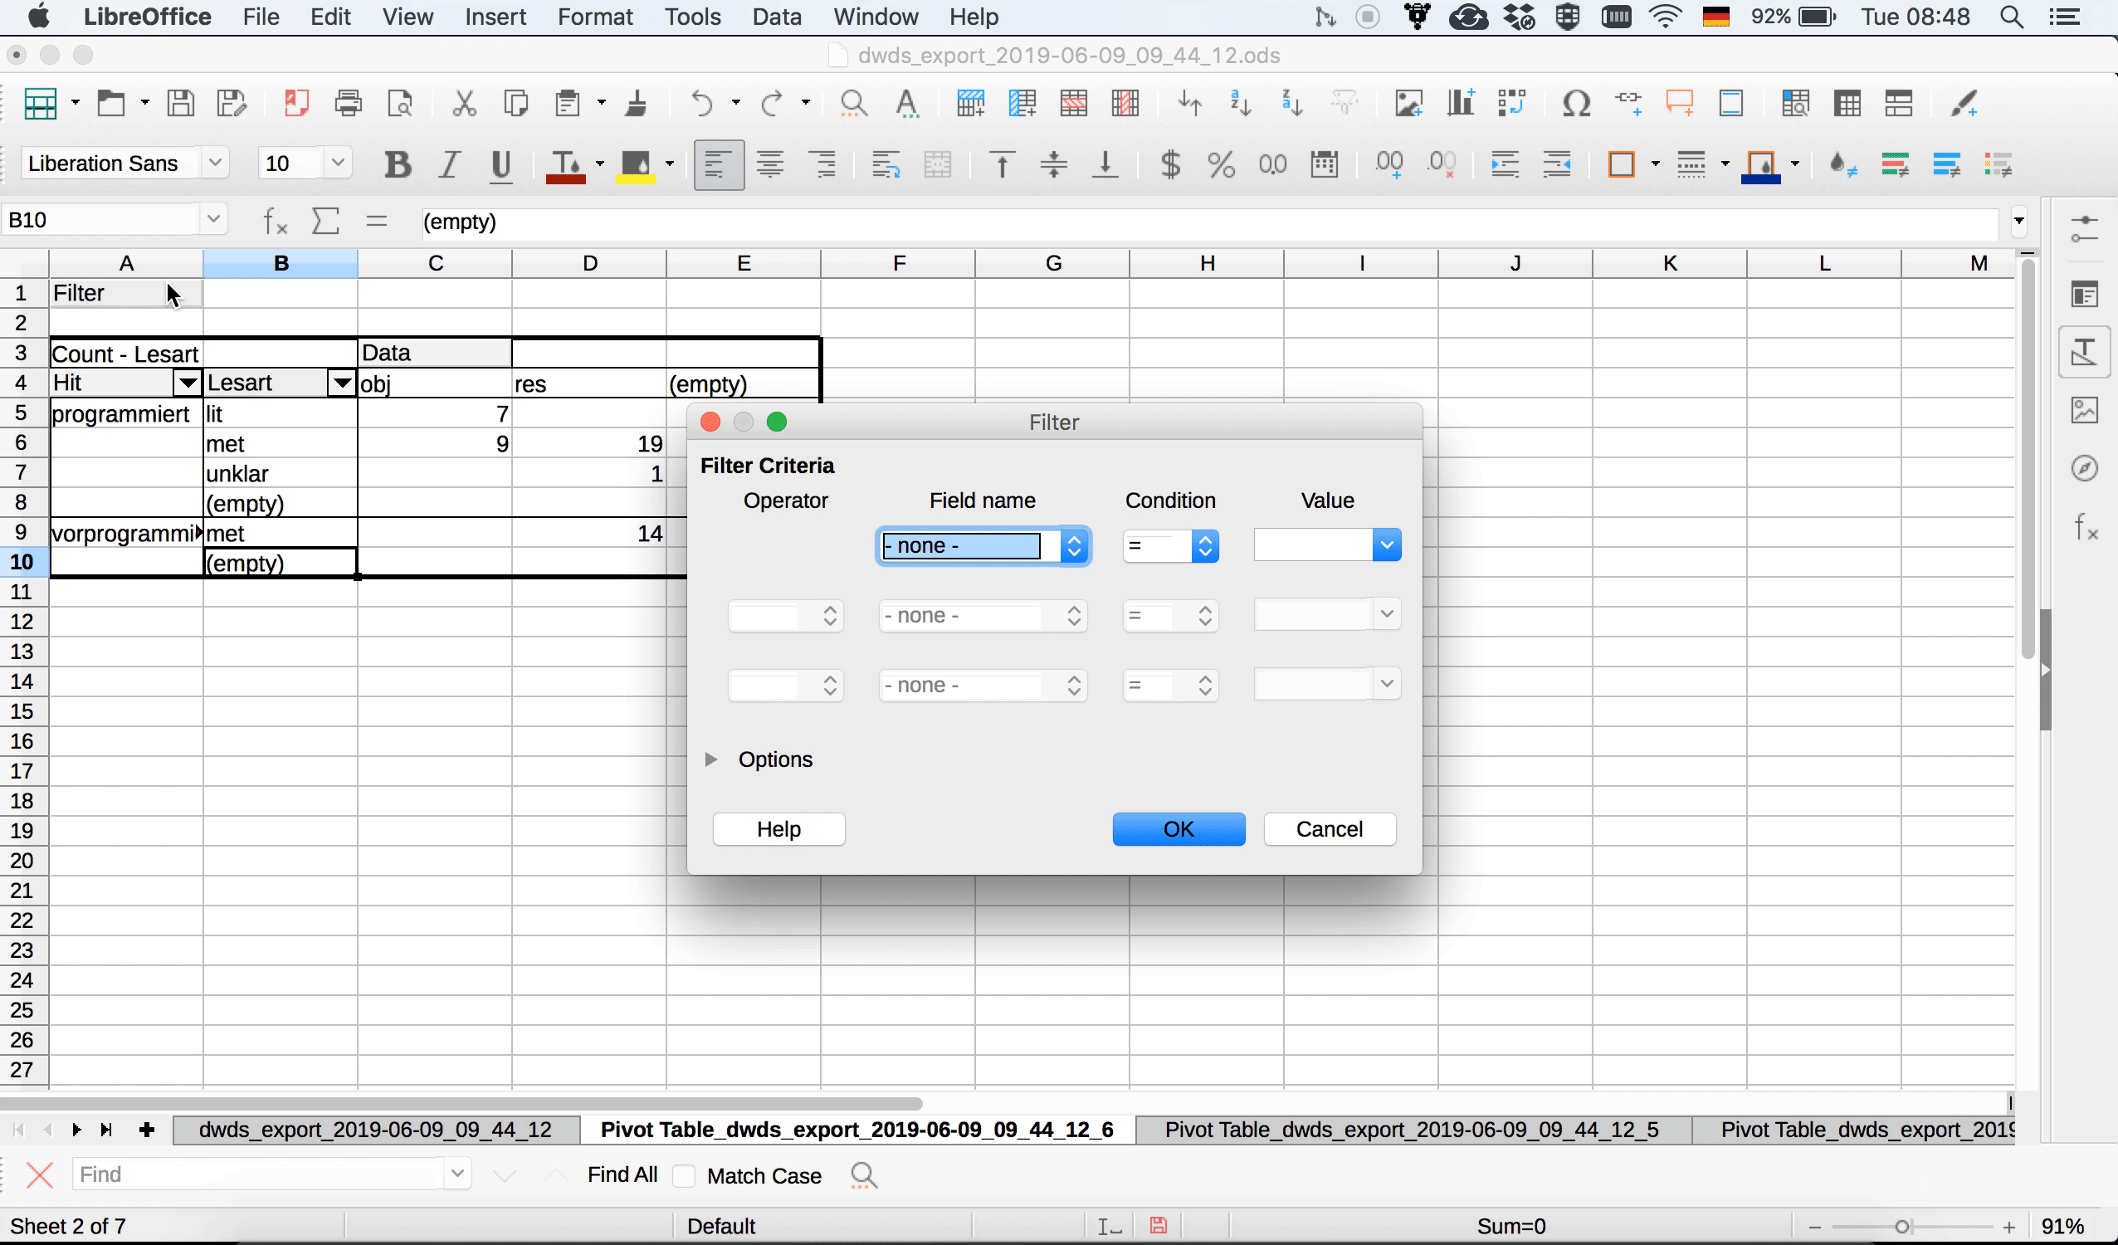Click OK to apply the filter
This screenshot has width=2118, height=1245.
click(1179, 827)
